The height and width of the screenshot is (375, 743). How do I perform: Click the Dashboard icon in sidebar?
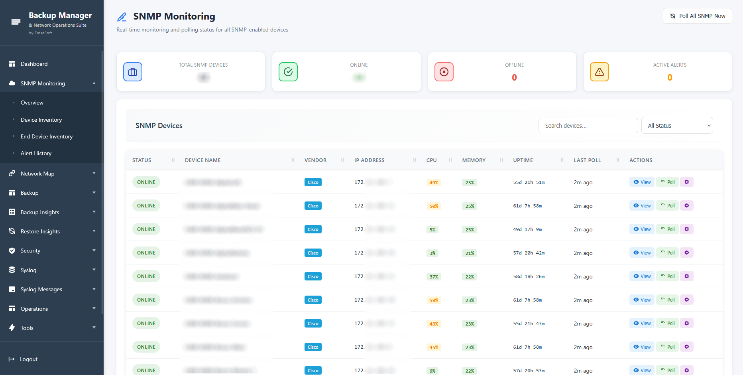(x=12, y=64)
